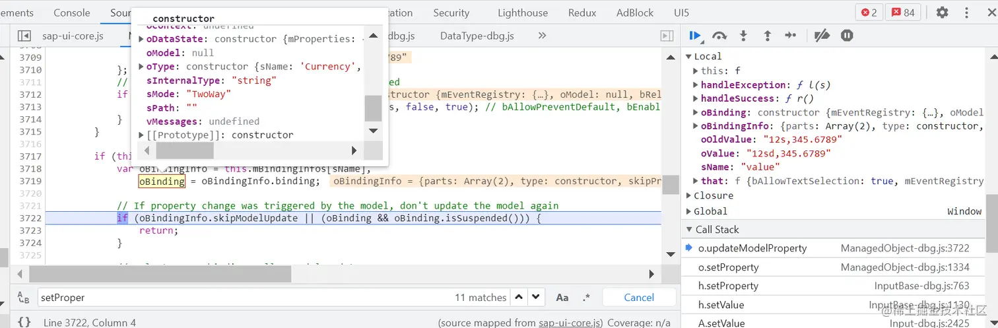The image size is (998, 328).
Task: Expand 'this' variable in Local scope
Action: pyautogui.click(x=696, y=71)
